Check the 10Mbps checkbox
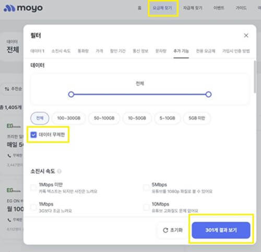 click(x=146, y=207)
